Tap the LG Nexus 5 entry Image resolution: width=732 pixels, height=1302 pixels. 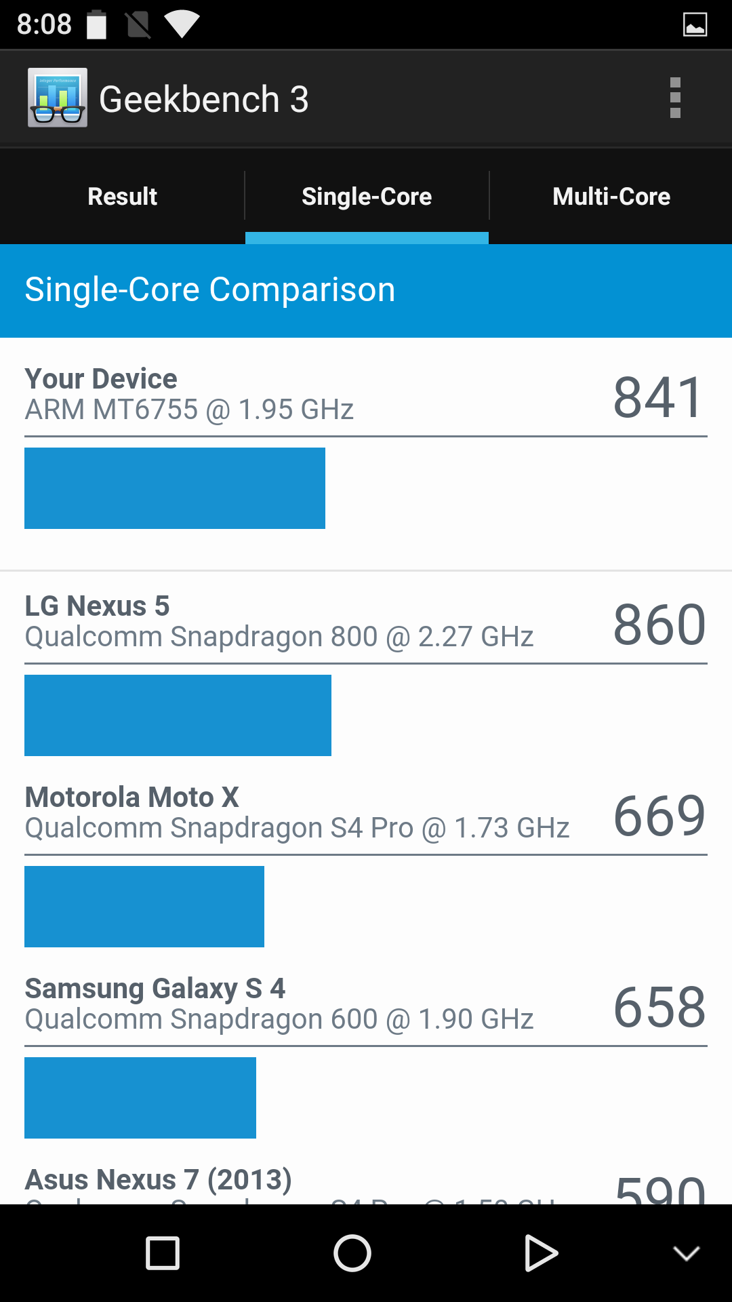[x=279, y=622]
